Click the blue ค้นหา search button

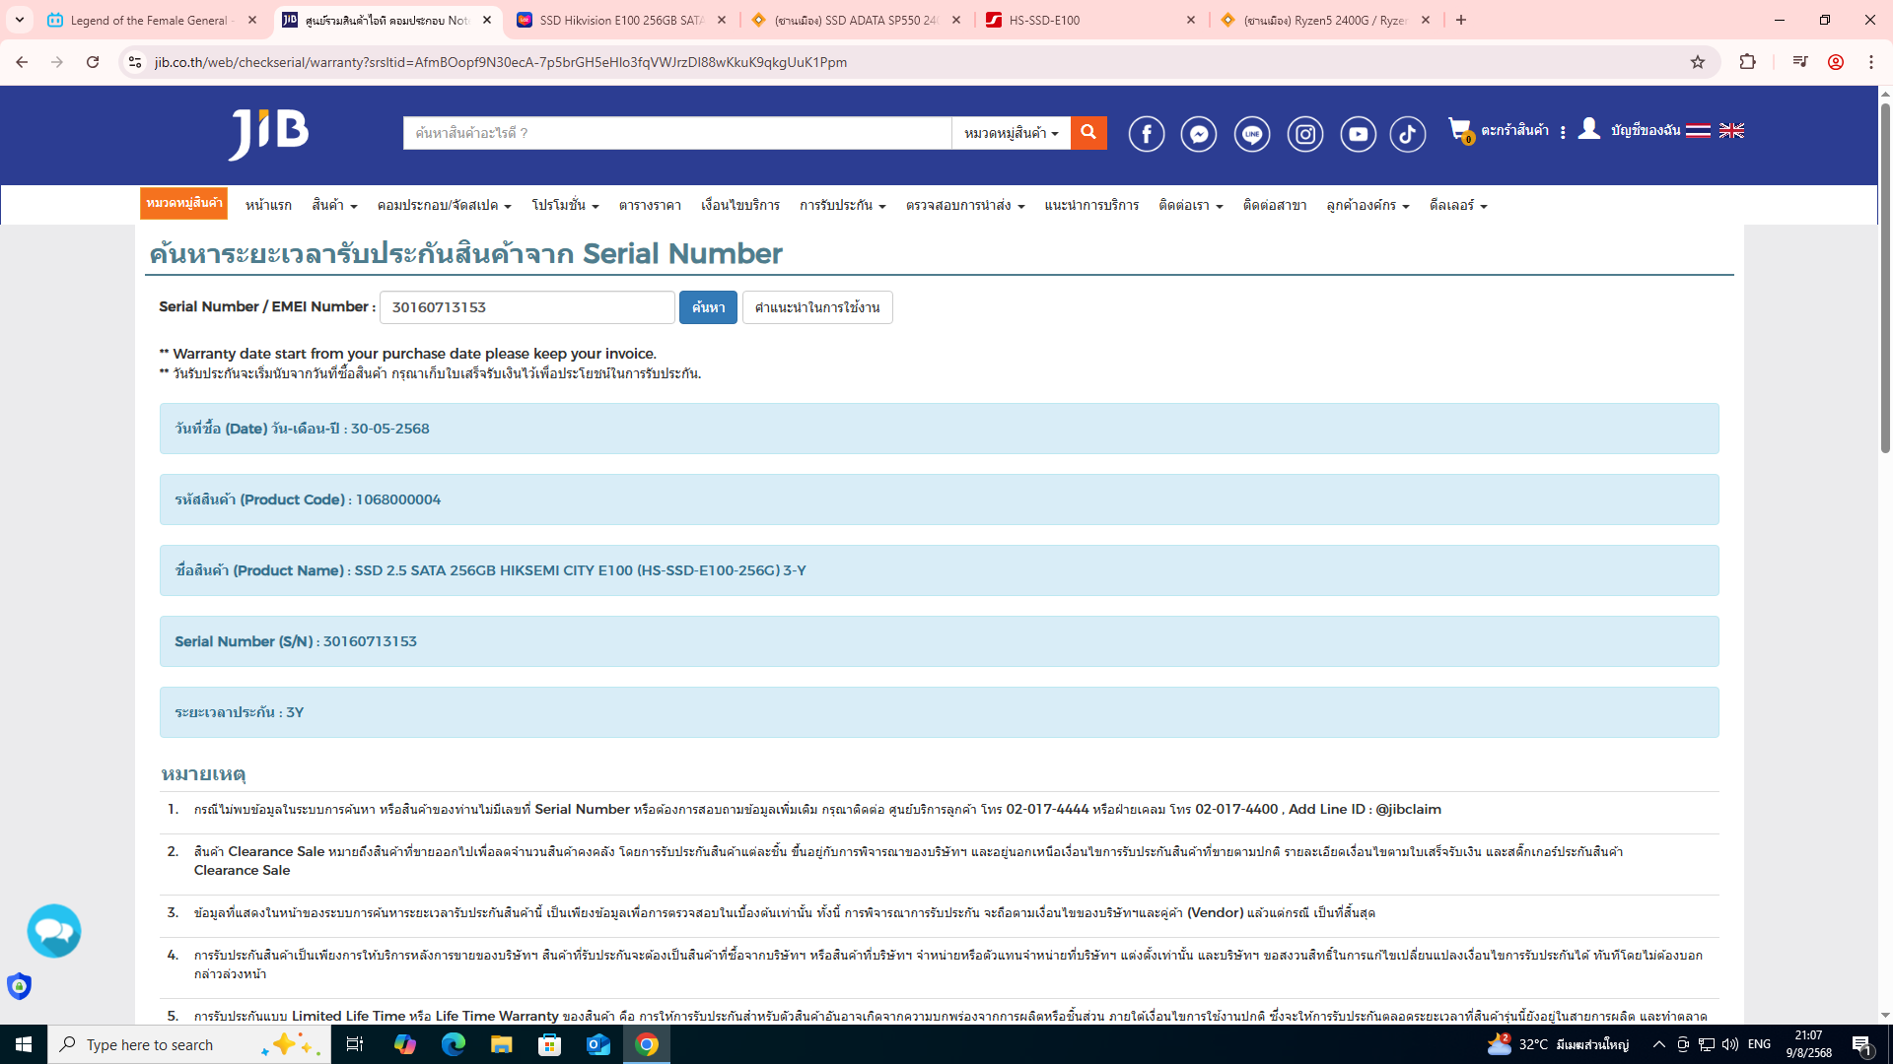tap(708, 307)
